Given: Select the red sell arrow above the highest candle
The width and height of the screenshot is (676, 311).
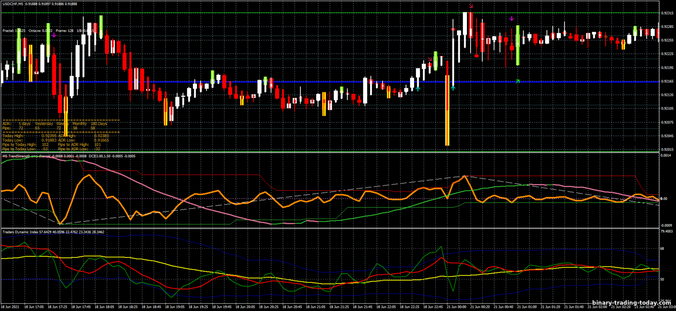Looking at the screenshot, I should (x=471, y=6).
